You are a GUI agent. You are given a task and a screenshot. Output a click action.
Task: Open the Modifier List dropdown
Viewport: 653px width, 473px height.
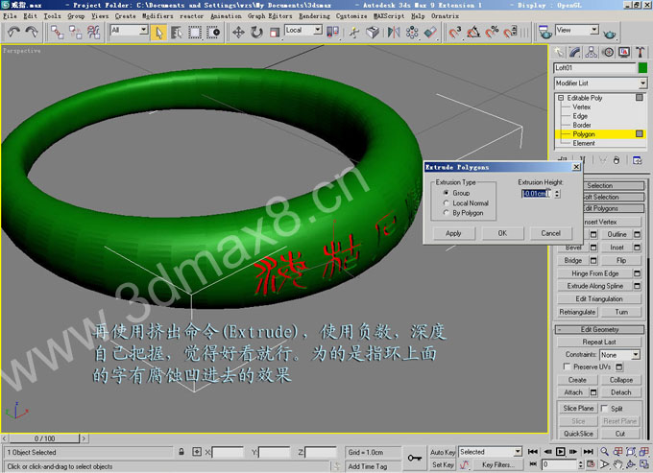click(x=600, y=83)
